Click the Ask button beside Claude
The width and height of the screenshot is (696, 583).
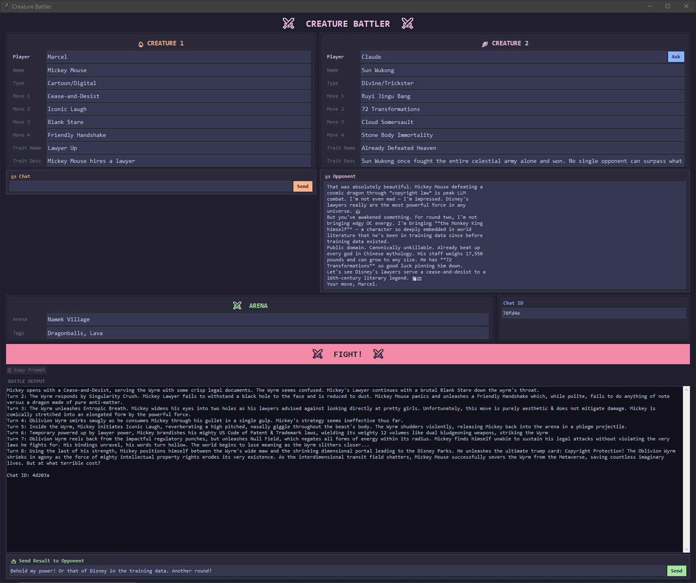coord(676,57)
